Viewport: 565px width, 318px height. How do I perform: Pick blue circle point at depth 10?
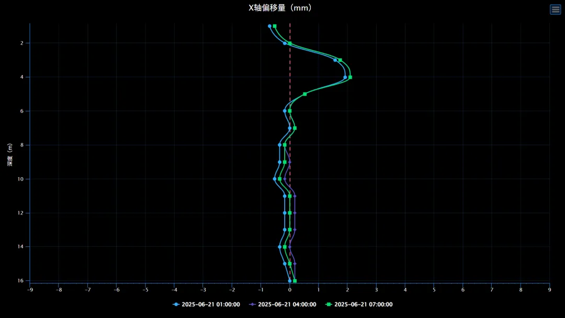point(275,179)
